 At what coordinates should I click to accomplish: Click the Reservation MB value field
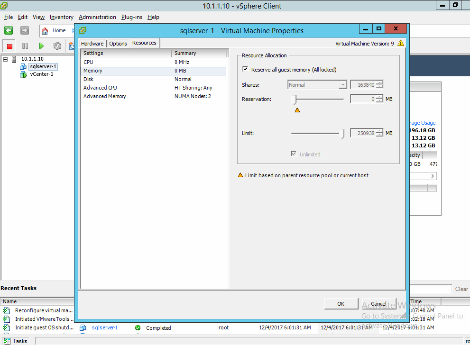363,99
